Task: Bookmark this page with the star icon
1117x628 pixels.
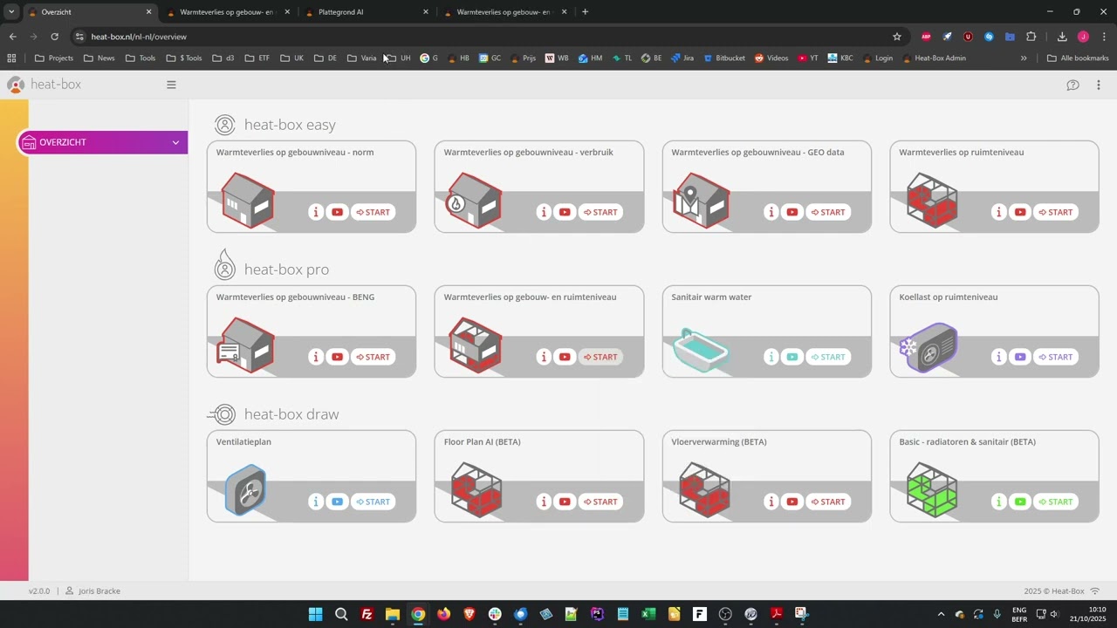Action: pos(896,37)
